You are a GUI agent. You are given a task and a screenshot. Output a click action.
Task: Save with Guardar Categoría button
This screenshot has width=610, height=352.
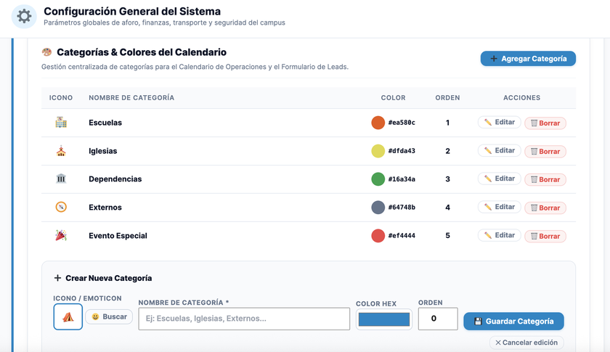[x=513, y=322]
